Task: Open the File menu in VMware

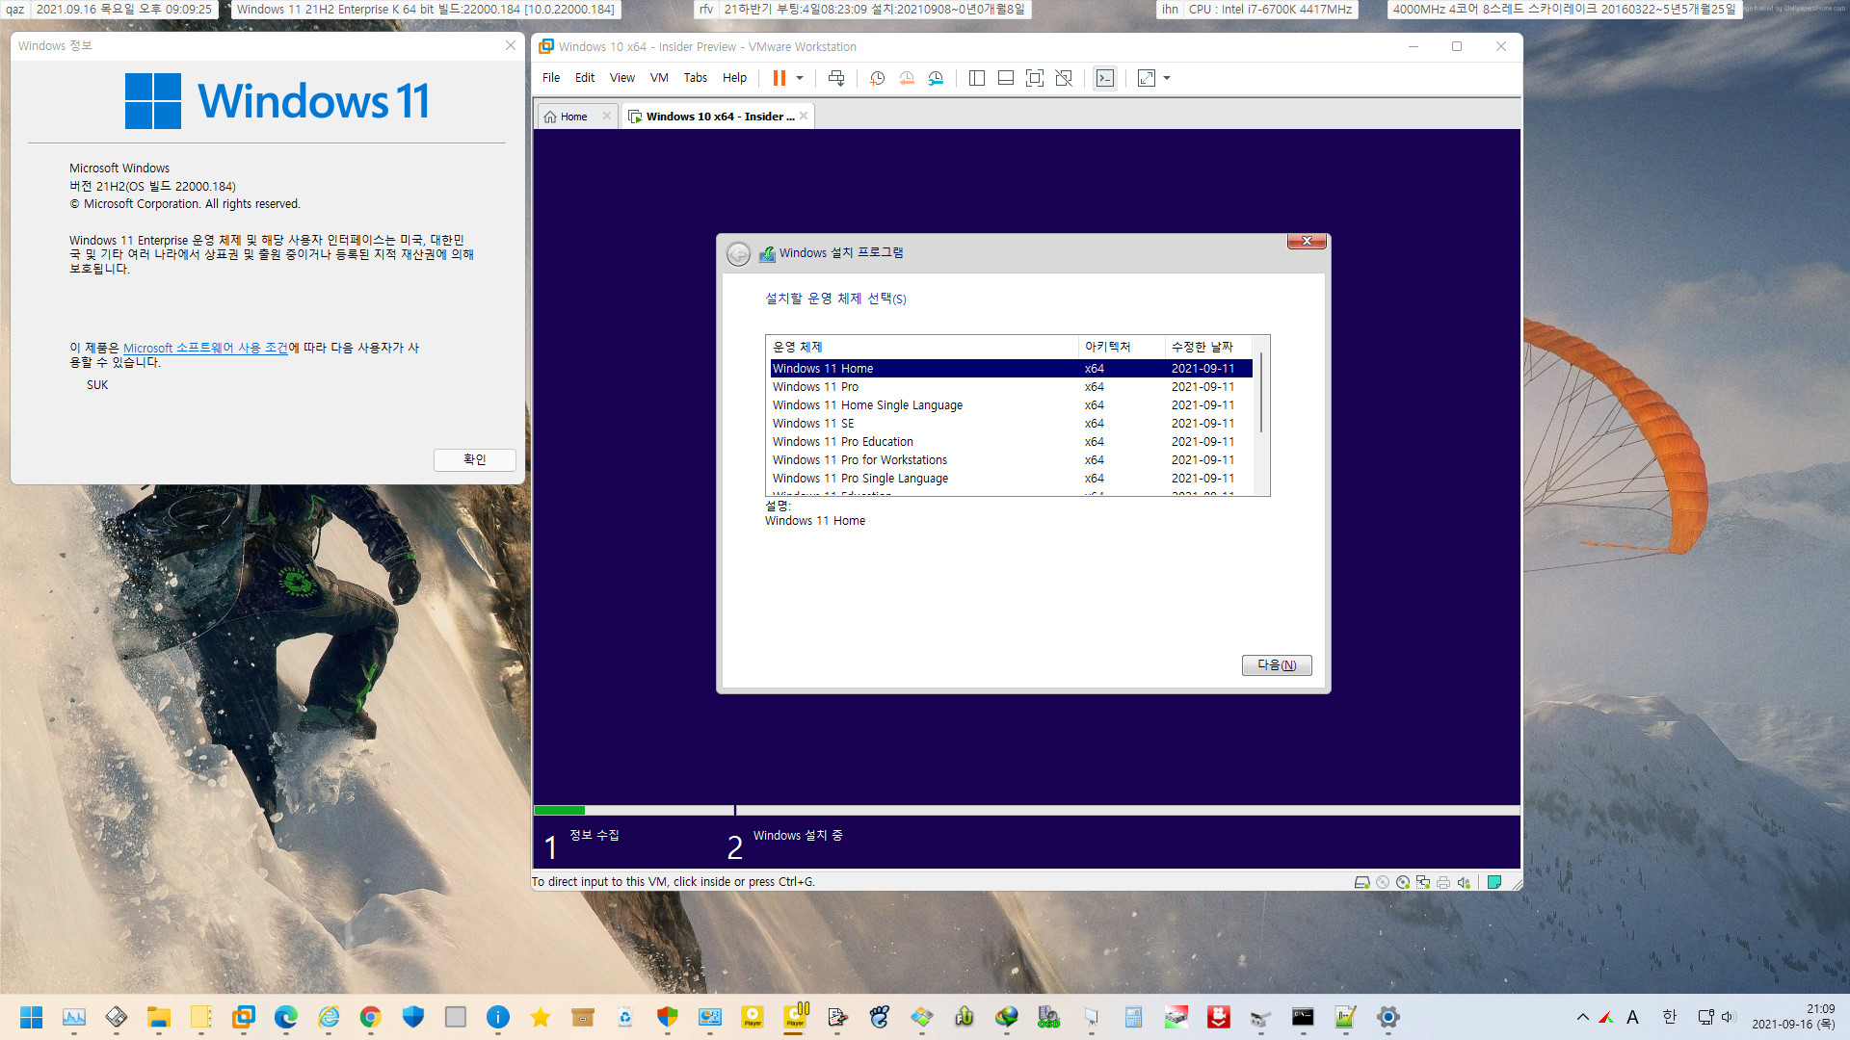Action: click(x=551, y=78)
